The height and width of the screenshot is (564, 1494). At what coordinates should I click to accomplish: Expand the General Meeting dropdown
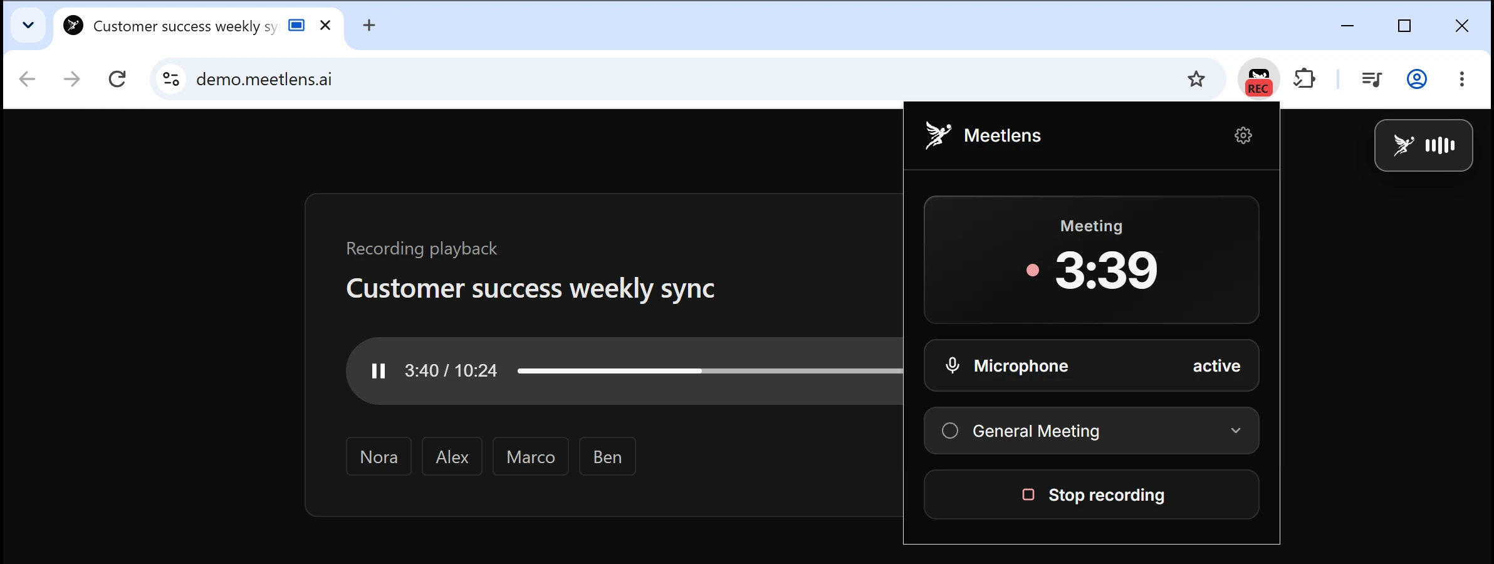[x=1092, y=431]
